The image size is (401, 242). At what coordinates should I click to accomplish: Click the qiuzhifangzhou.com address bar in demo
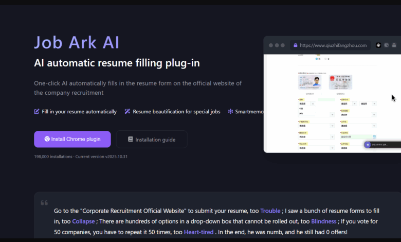tap(330, 45)
